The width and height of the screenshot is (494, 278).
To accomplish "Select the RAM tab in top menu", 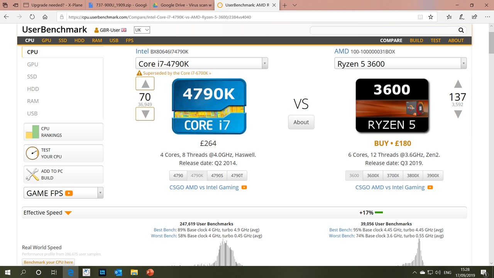I will pos(97,40).
